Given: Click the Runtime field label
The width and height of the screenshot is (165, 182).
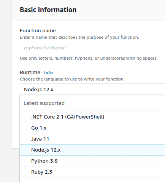Looking at the screenshot, I should [x=30, y=73].
